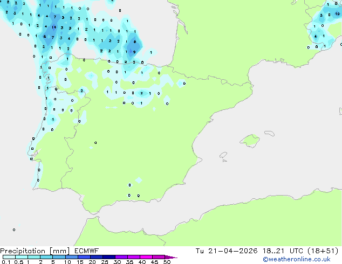The height and width of the screenshot is (264, 342).
Task: Click the 15–20 mm blue legend swatch
Action: [x=84, y=257]
